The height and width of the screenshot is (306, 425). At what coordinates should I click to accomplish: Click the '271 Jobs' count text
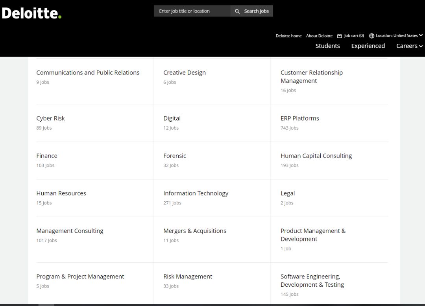tap(172, 203)
